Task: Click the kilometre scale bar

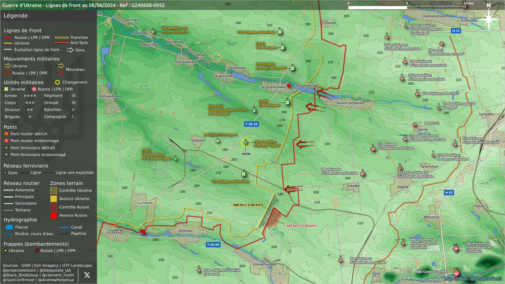Action: [407, 8]
